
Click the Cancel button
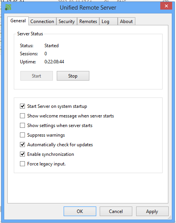point(116,211)
